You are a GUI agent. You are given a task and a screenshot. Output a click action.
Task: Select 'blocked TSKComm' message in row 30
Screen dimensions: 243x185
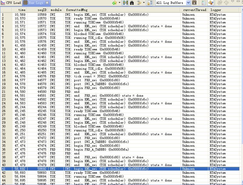click(x=94, y=126)
